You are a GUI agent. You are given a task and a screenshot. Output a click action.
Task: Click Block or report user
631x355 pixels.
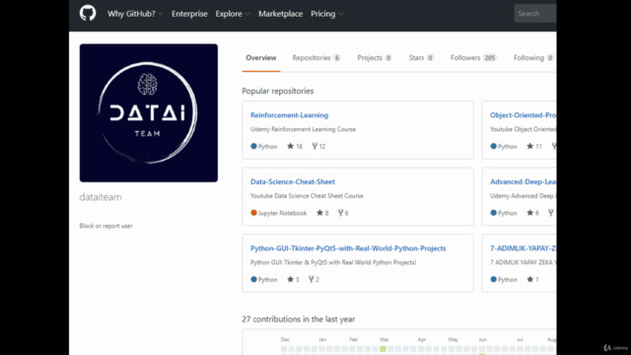[x=105, y=226]
